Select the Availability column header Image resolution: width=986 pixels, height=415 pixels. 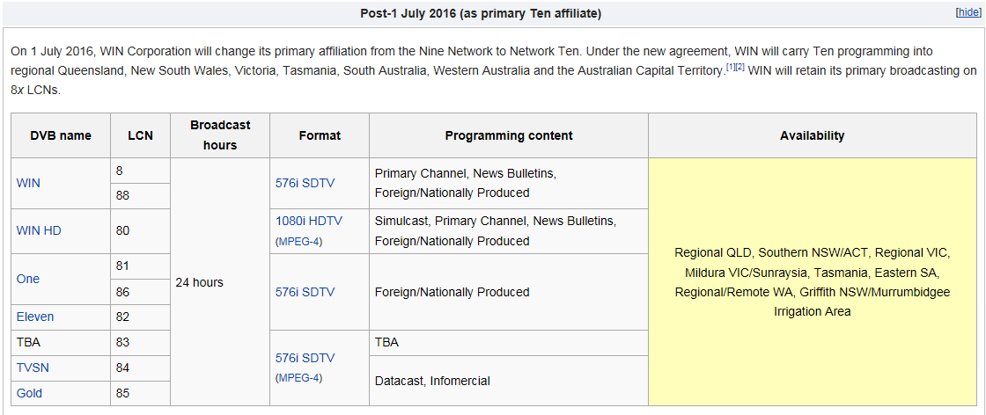(812, 135)
